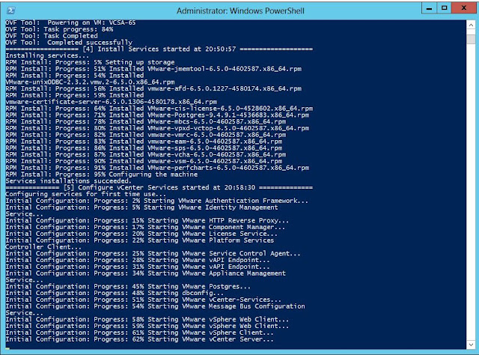This screenshot has height=355, width=479.
Task: Click the 'Starting VMware Service Control Agent' line
Action: coord(153,254)
